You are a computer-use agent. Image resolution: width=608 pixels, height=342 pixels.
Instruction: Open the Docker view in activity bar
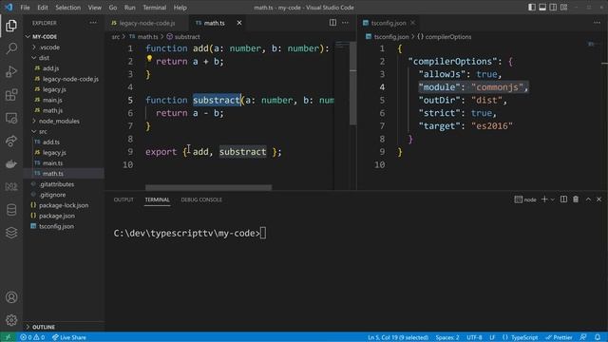click(11, 164)
